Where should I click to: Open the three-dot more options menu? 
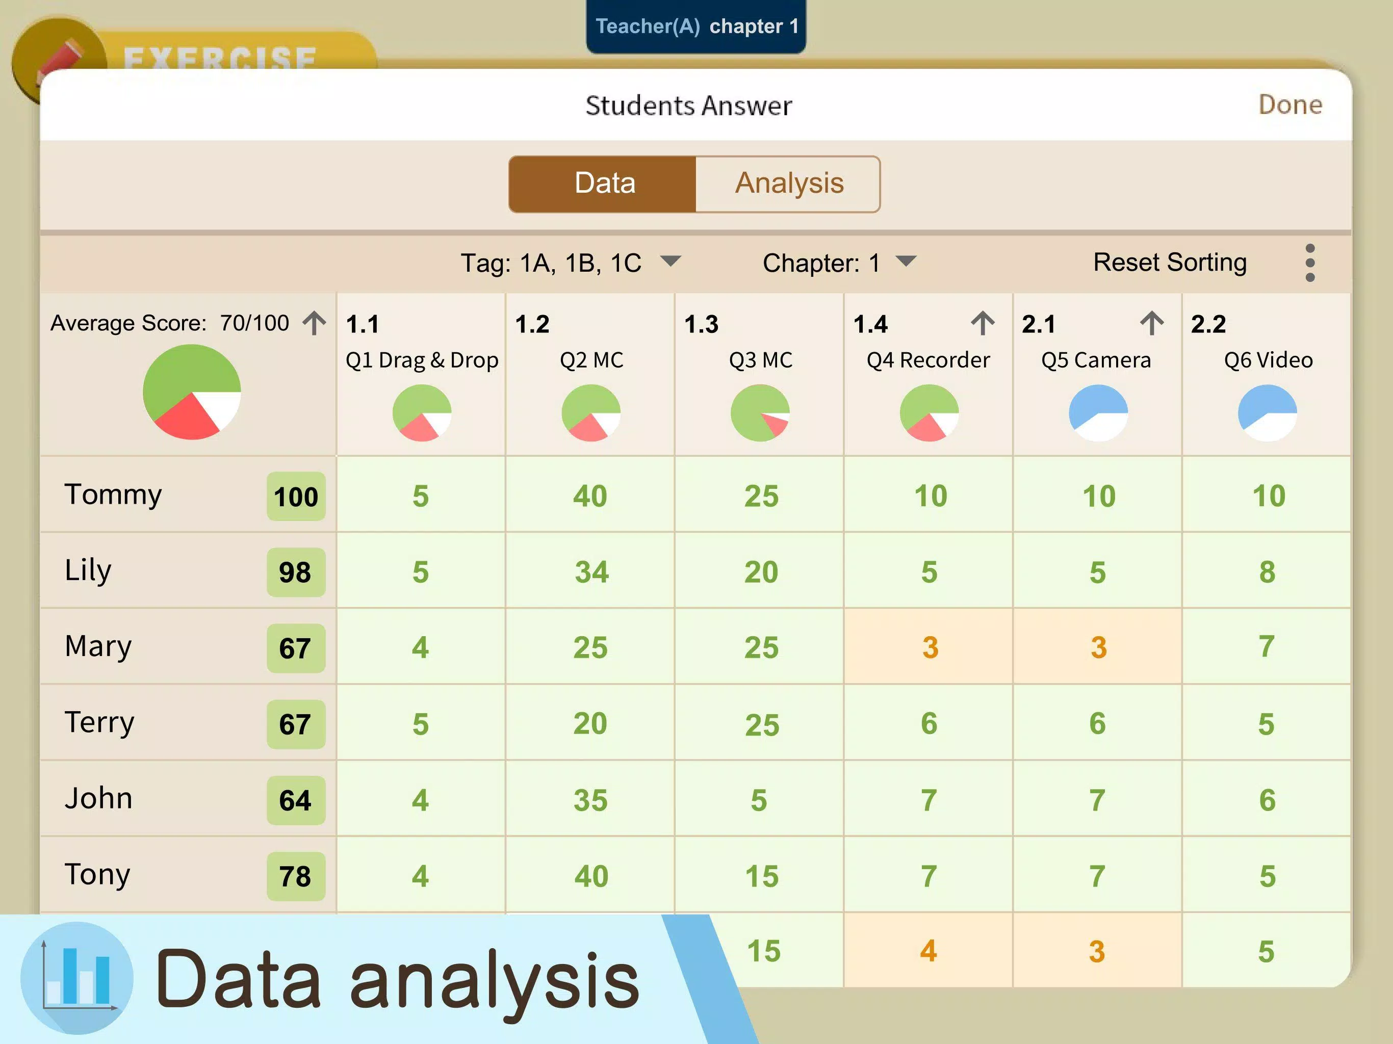point(1310,263)
